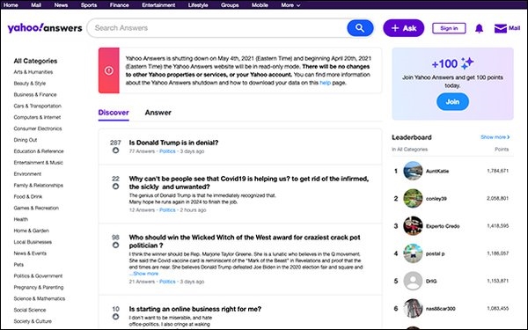Select Education & Reference category
Viewport: 528px width, 330px height.
pyautogui.click(x=39, y=151)
